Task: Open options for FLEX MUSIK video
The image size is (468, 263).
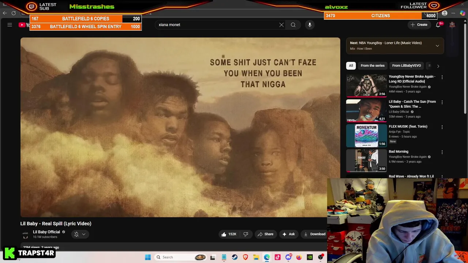Action: click(442, 127)
